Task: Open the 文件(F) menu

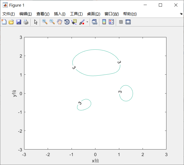Action: click(9, 14)
